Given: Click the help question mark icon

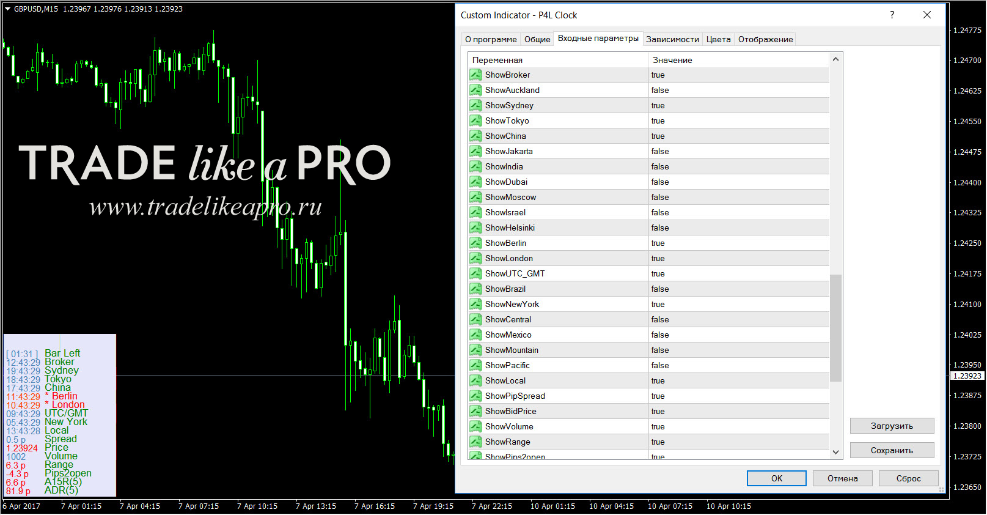Looking at the screenshot, I should tap(892, 15).
